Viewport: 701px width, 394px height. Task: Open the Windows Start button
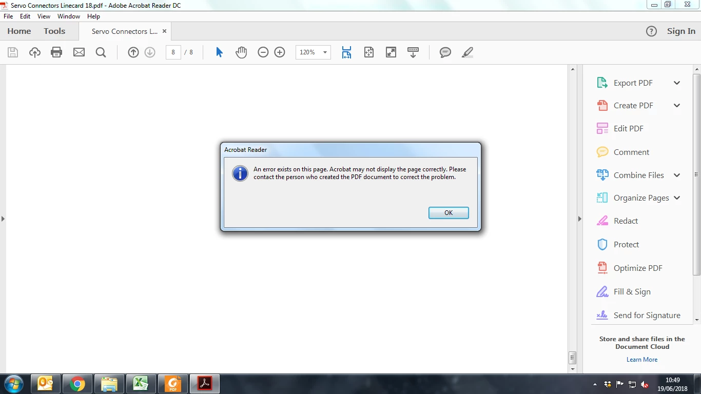(13, 384)
